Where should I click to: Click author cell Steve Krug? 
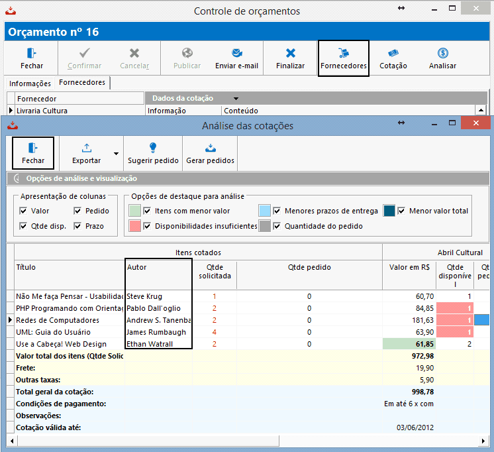[158, 296]
